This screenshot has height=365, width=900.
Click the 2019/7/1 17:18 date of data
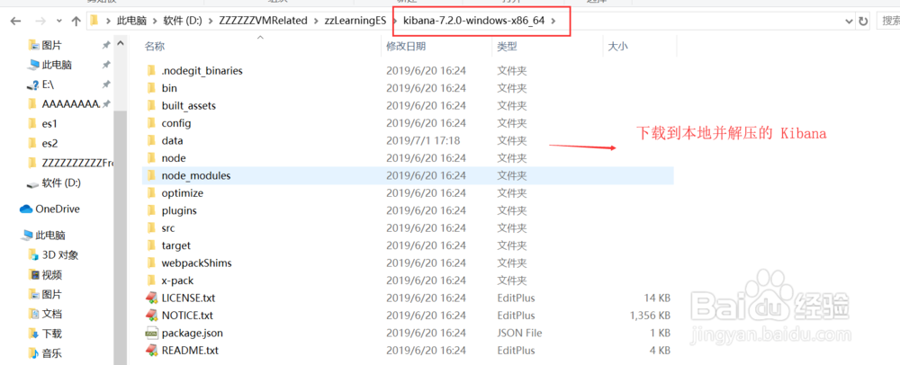[423, 140]
